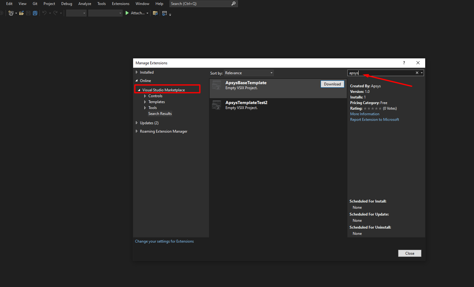Viewport: 474px width, 287px height.
Task: Expand the Updates (2) node
Action: 137,123
